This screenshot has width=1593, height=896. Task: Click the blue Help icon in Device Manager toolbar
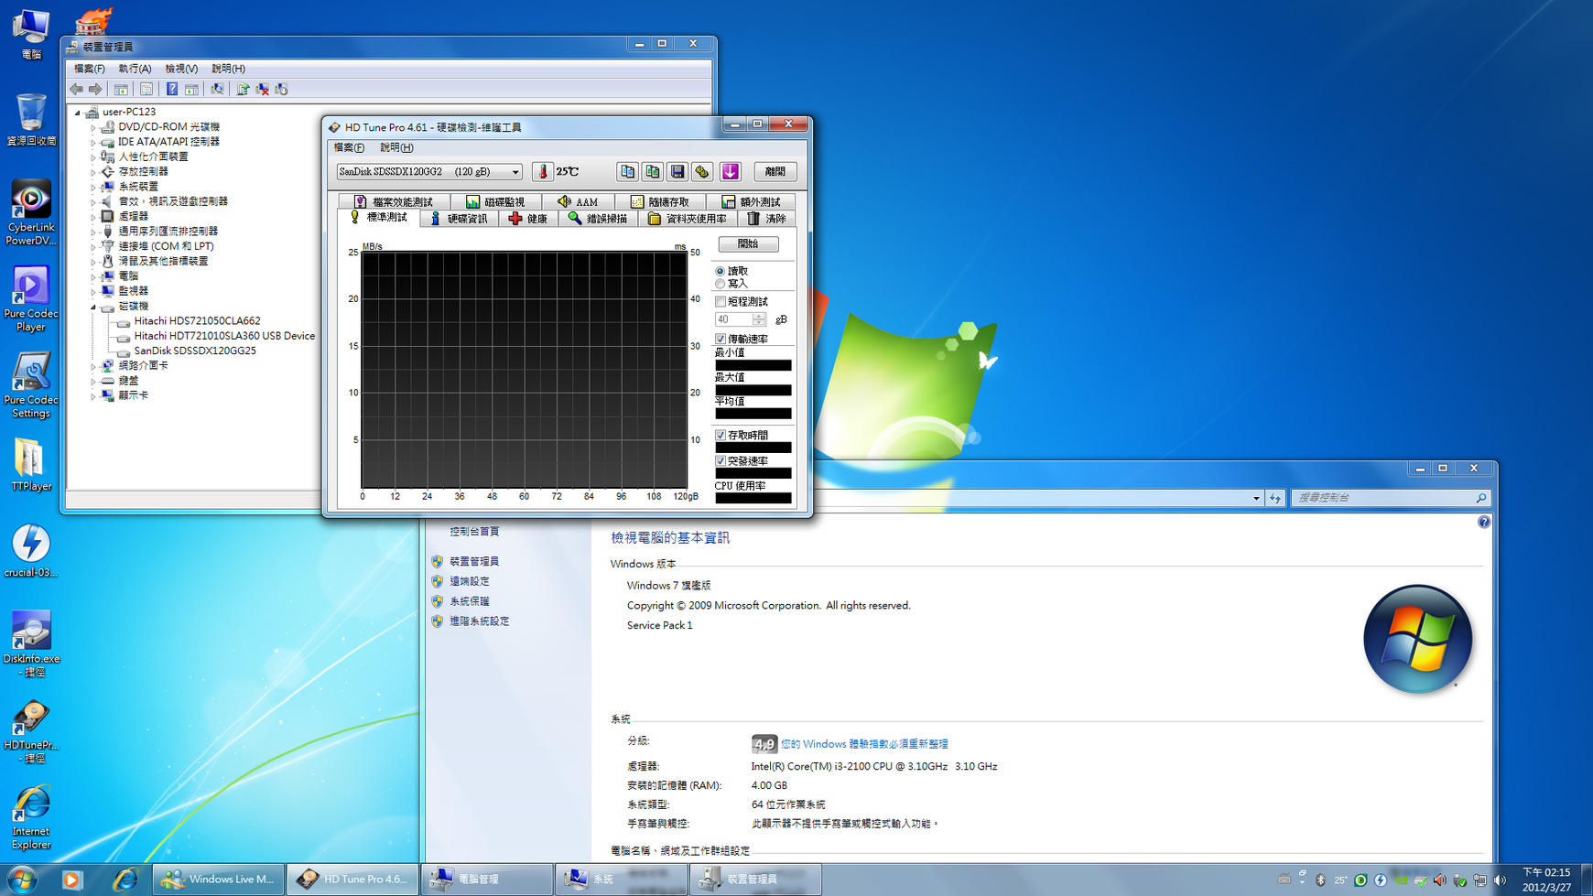171,89
